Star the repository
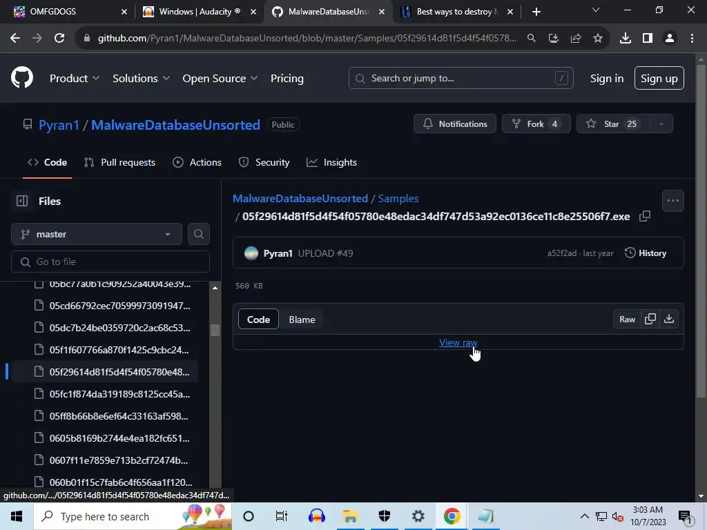This screenshot has width=707, height=530. (x=614, y=124)
